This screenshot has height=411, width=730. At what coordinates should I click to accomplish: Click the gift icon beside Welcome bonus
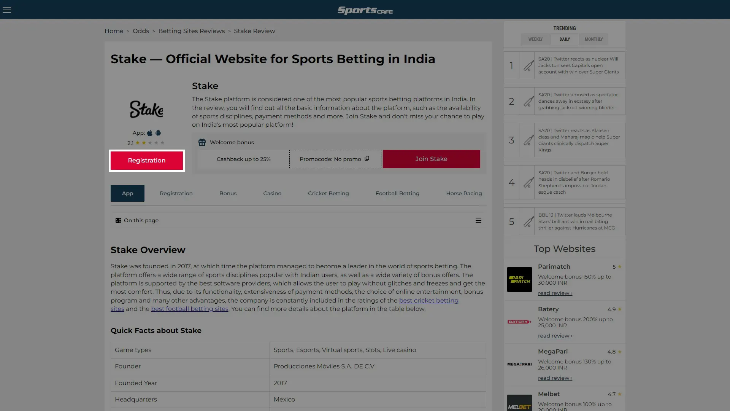click(x=202, y=142)
